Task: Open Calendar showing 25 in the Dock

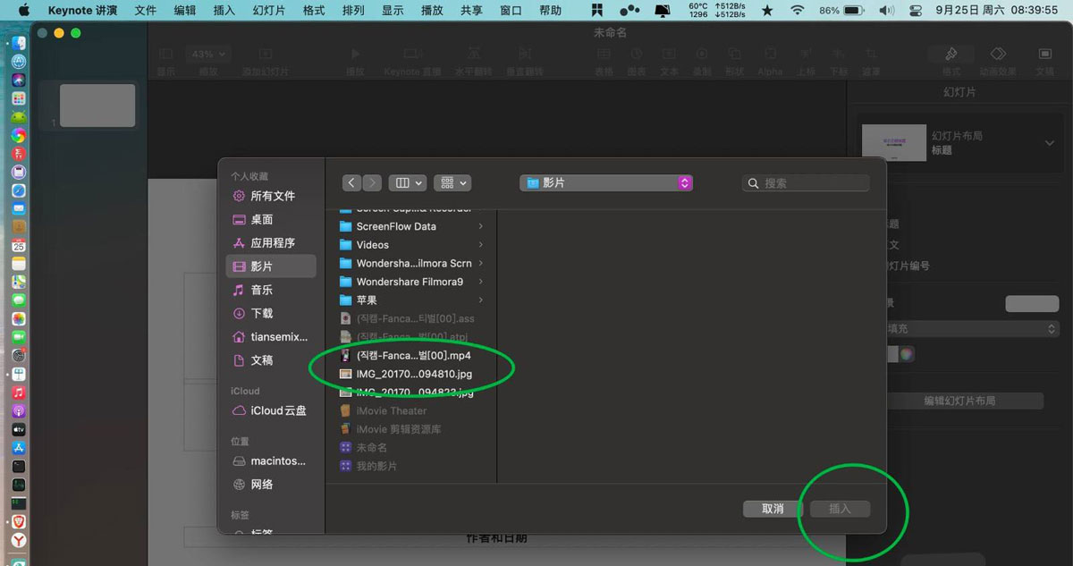Action: (19, 245)
